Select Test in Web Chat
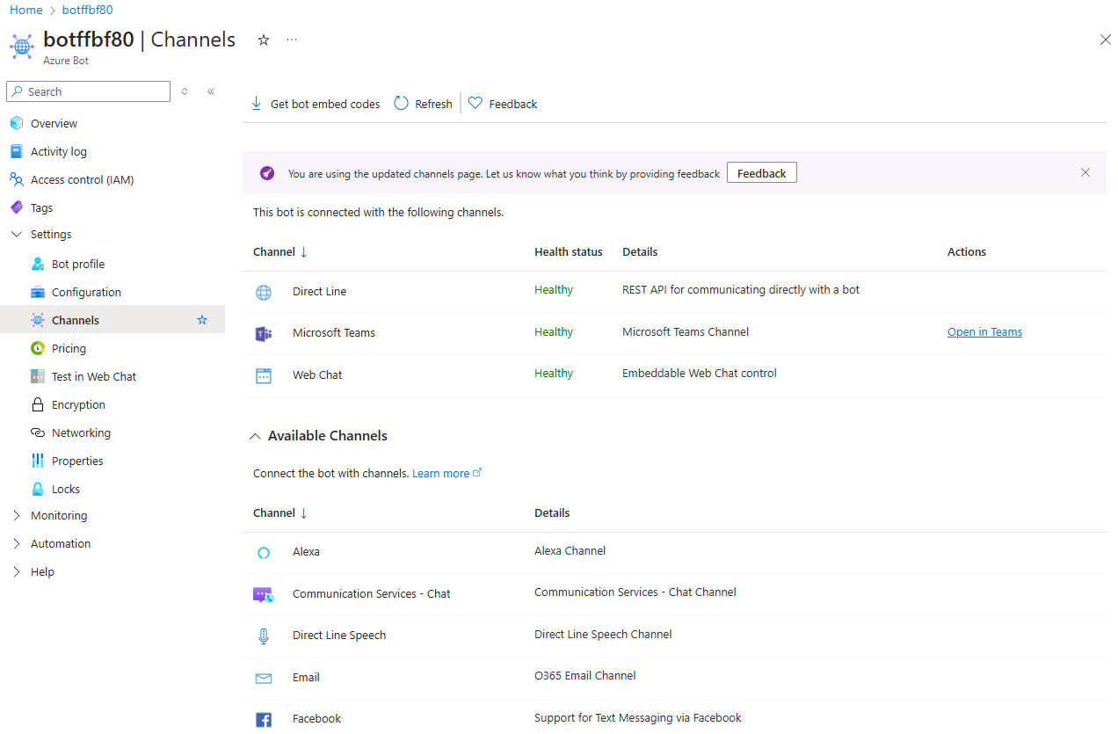This screenshot has height=734, width=1118. click(94, 376)
